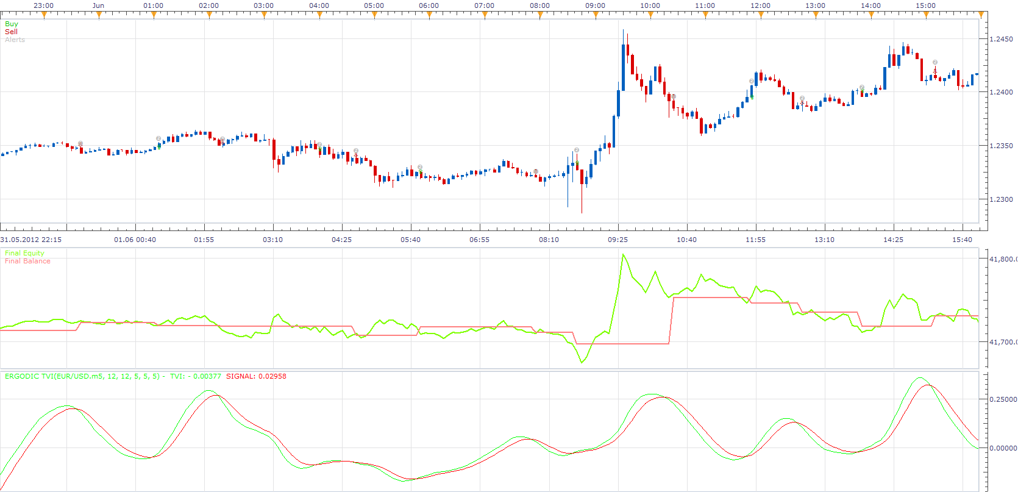Image resolution: width=1018 pixels, height=492 pixels.
Task: Click the 09:25 date axis label
Action: tap(618, 240)
